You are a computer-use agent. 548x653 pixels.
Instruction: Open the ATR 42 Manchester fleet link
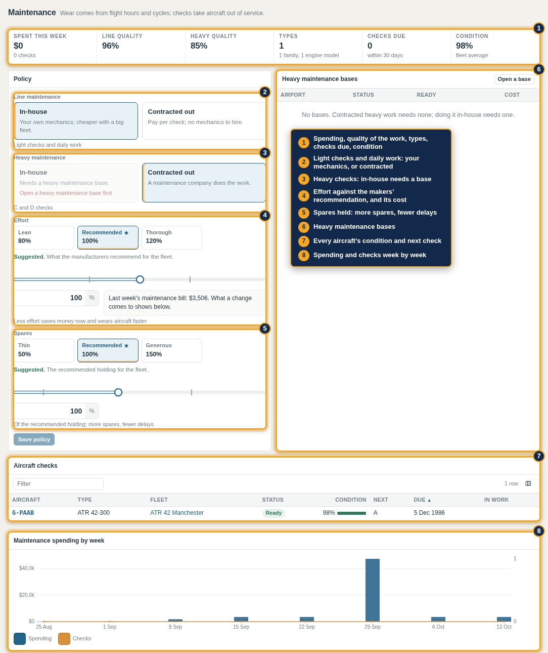[177, 513]
